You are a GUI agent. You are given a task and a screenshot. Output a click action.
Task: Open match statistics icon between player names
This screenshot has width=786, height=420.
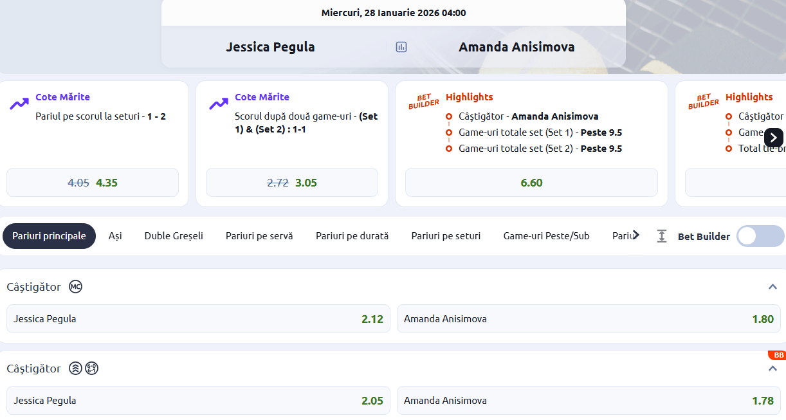401,47
